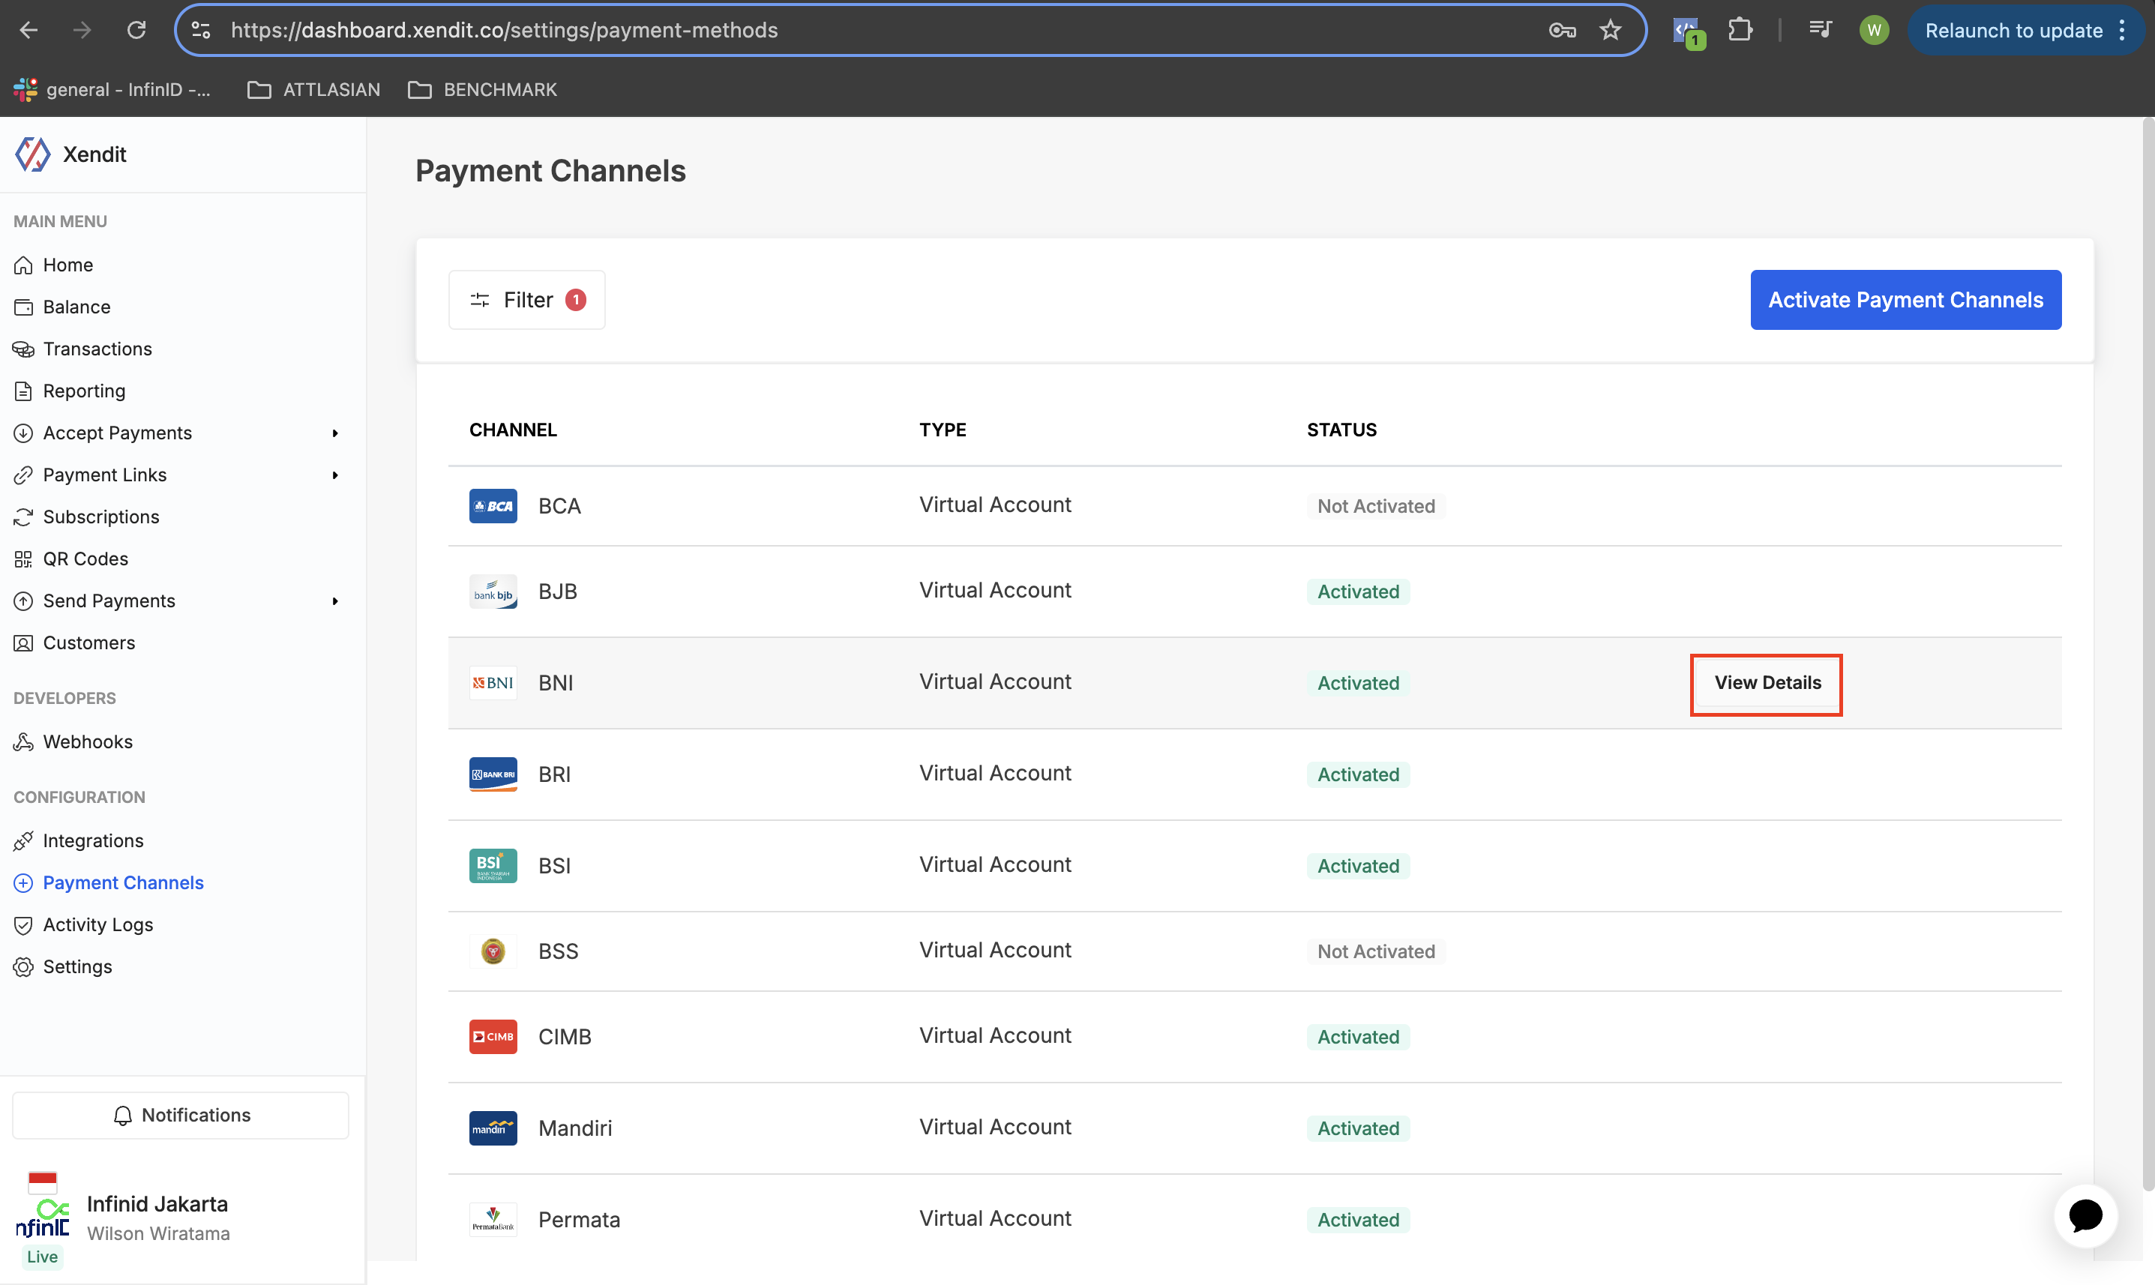
Task: Click Activate Payment Channels button
Action: (x=1905, y=300)
